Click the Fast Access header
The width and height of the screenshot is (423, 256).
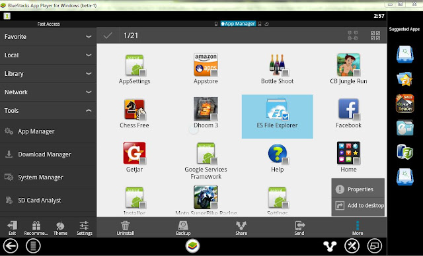click(48, 24)
